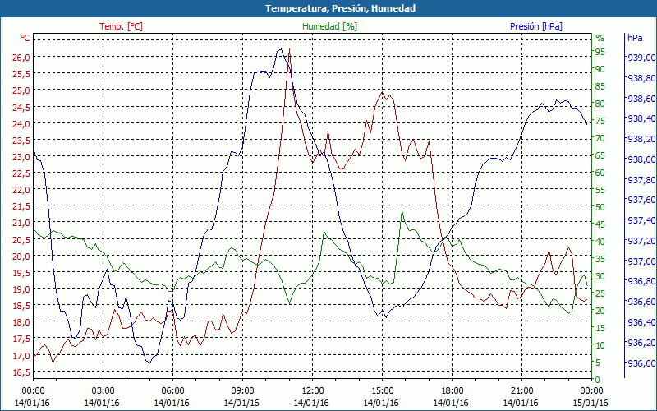Click the 938,60 pressure axis value
Image resolution: width=657 pixels, height=411 pixels.
[642, 99]
